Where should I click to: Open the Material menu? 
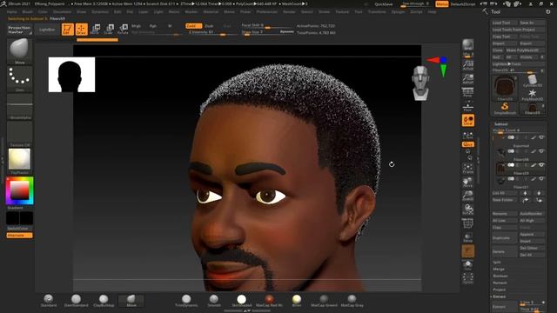coord(211,11)
